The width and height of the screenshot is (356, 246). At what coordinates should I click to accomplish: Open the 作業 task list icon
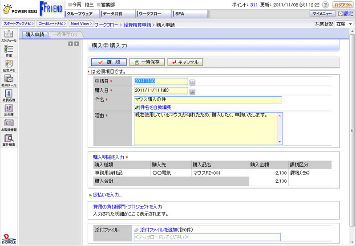(8, 51)
